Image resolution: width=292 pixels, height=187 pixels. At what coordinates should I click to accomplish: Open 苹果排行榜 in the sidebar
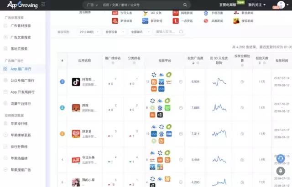tap(19, 123)
